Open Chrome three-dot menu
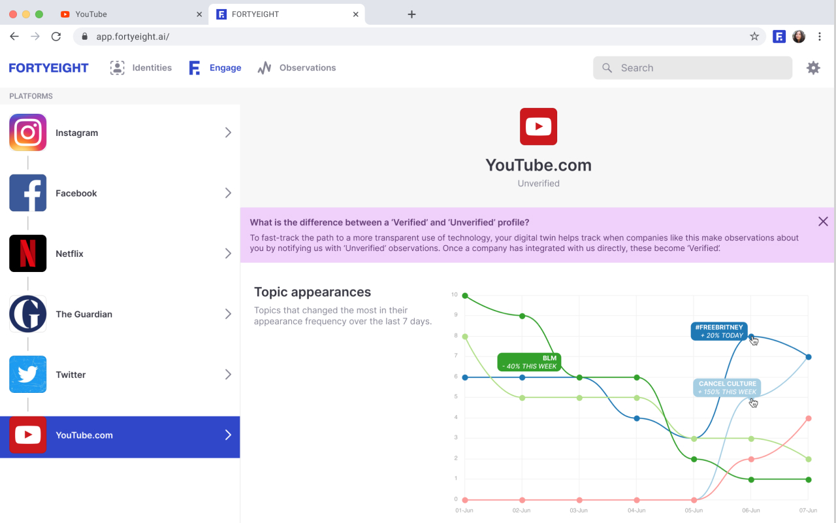Image resolution: width=836 pixels, height=523 pixels. [x=820, y=37]
